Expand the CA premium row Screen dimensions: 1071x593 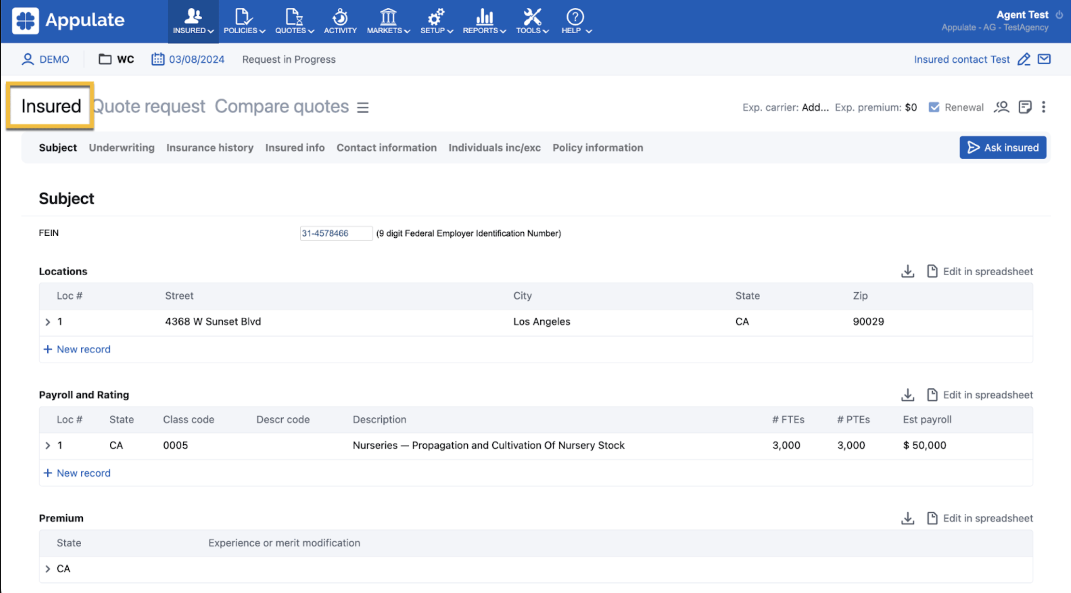pos(47,569)
